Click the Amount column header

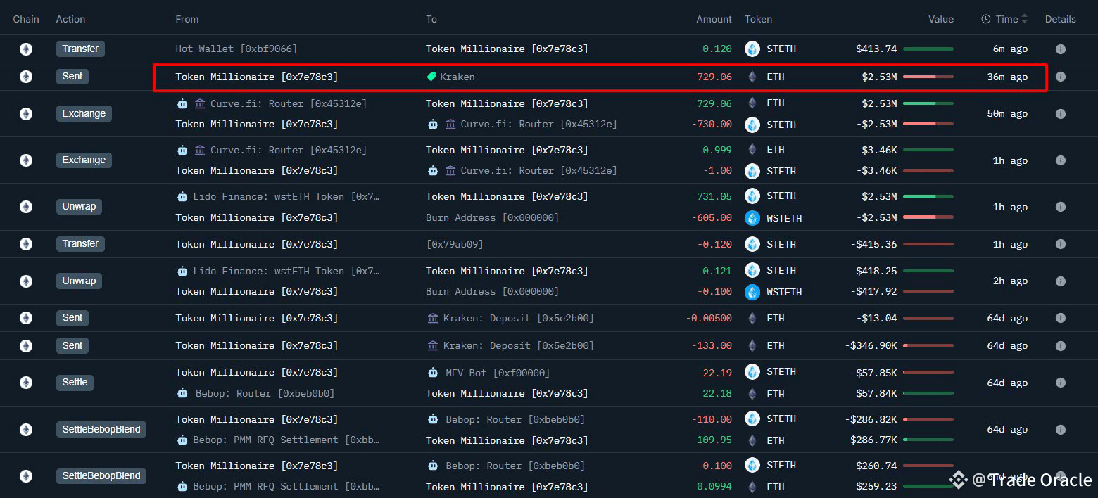click(x=714, y=20)
